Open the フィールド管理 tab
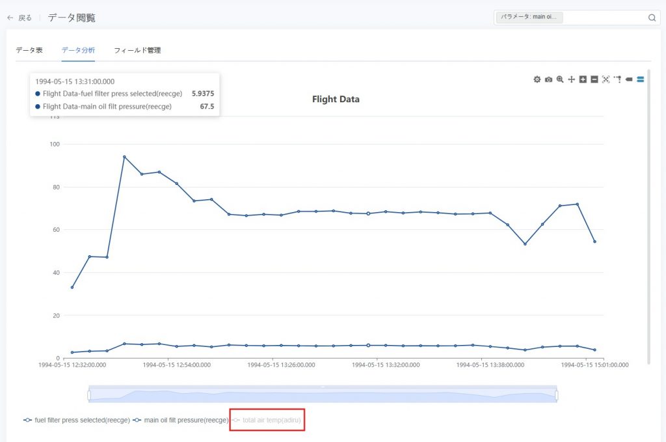The width and height of the screenshot is (666, 442). tap(137, 50)
